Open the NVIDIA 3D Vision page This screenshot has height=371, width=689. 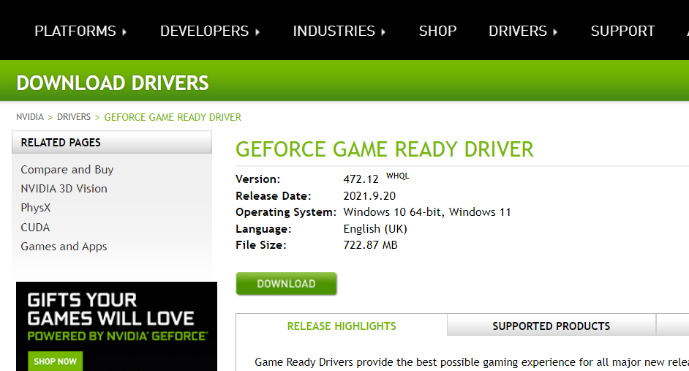(64, 189)
